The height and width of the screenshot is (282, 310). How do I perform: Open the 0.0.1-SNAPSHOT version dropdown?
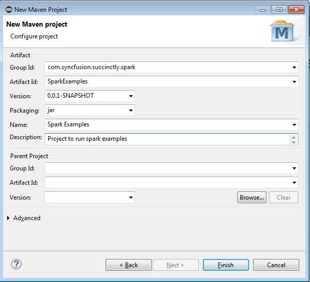(x=131, y=96)
